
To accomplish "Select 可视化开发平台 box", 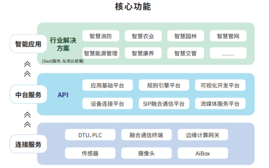I will tap(220, 85).
